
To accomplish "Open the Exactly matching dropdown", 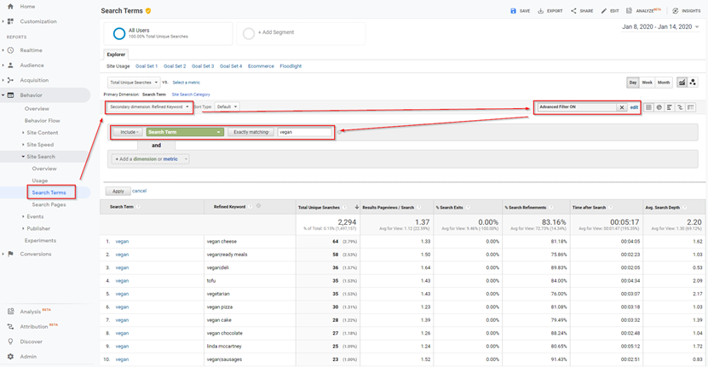I will click(x=251, y=132).
